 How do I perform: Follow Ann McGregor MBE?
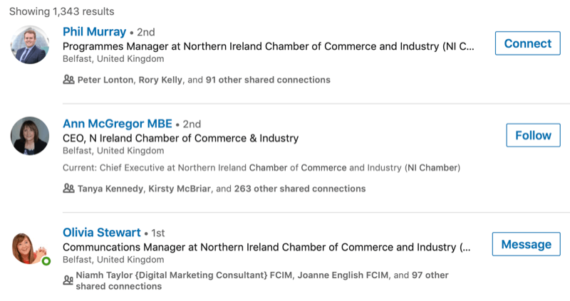point(533,135)
